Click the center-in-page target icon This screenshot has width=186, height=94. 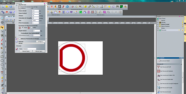(x=120, y=12)
